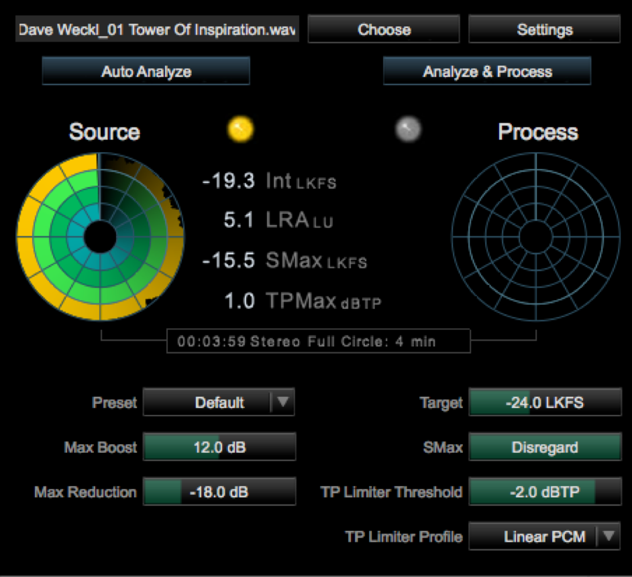Screen dimensions: 632x577
Task: Toggle the SMax Disregard control
Action: [x=545, y=447]
